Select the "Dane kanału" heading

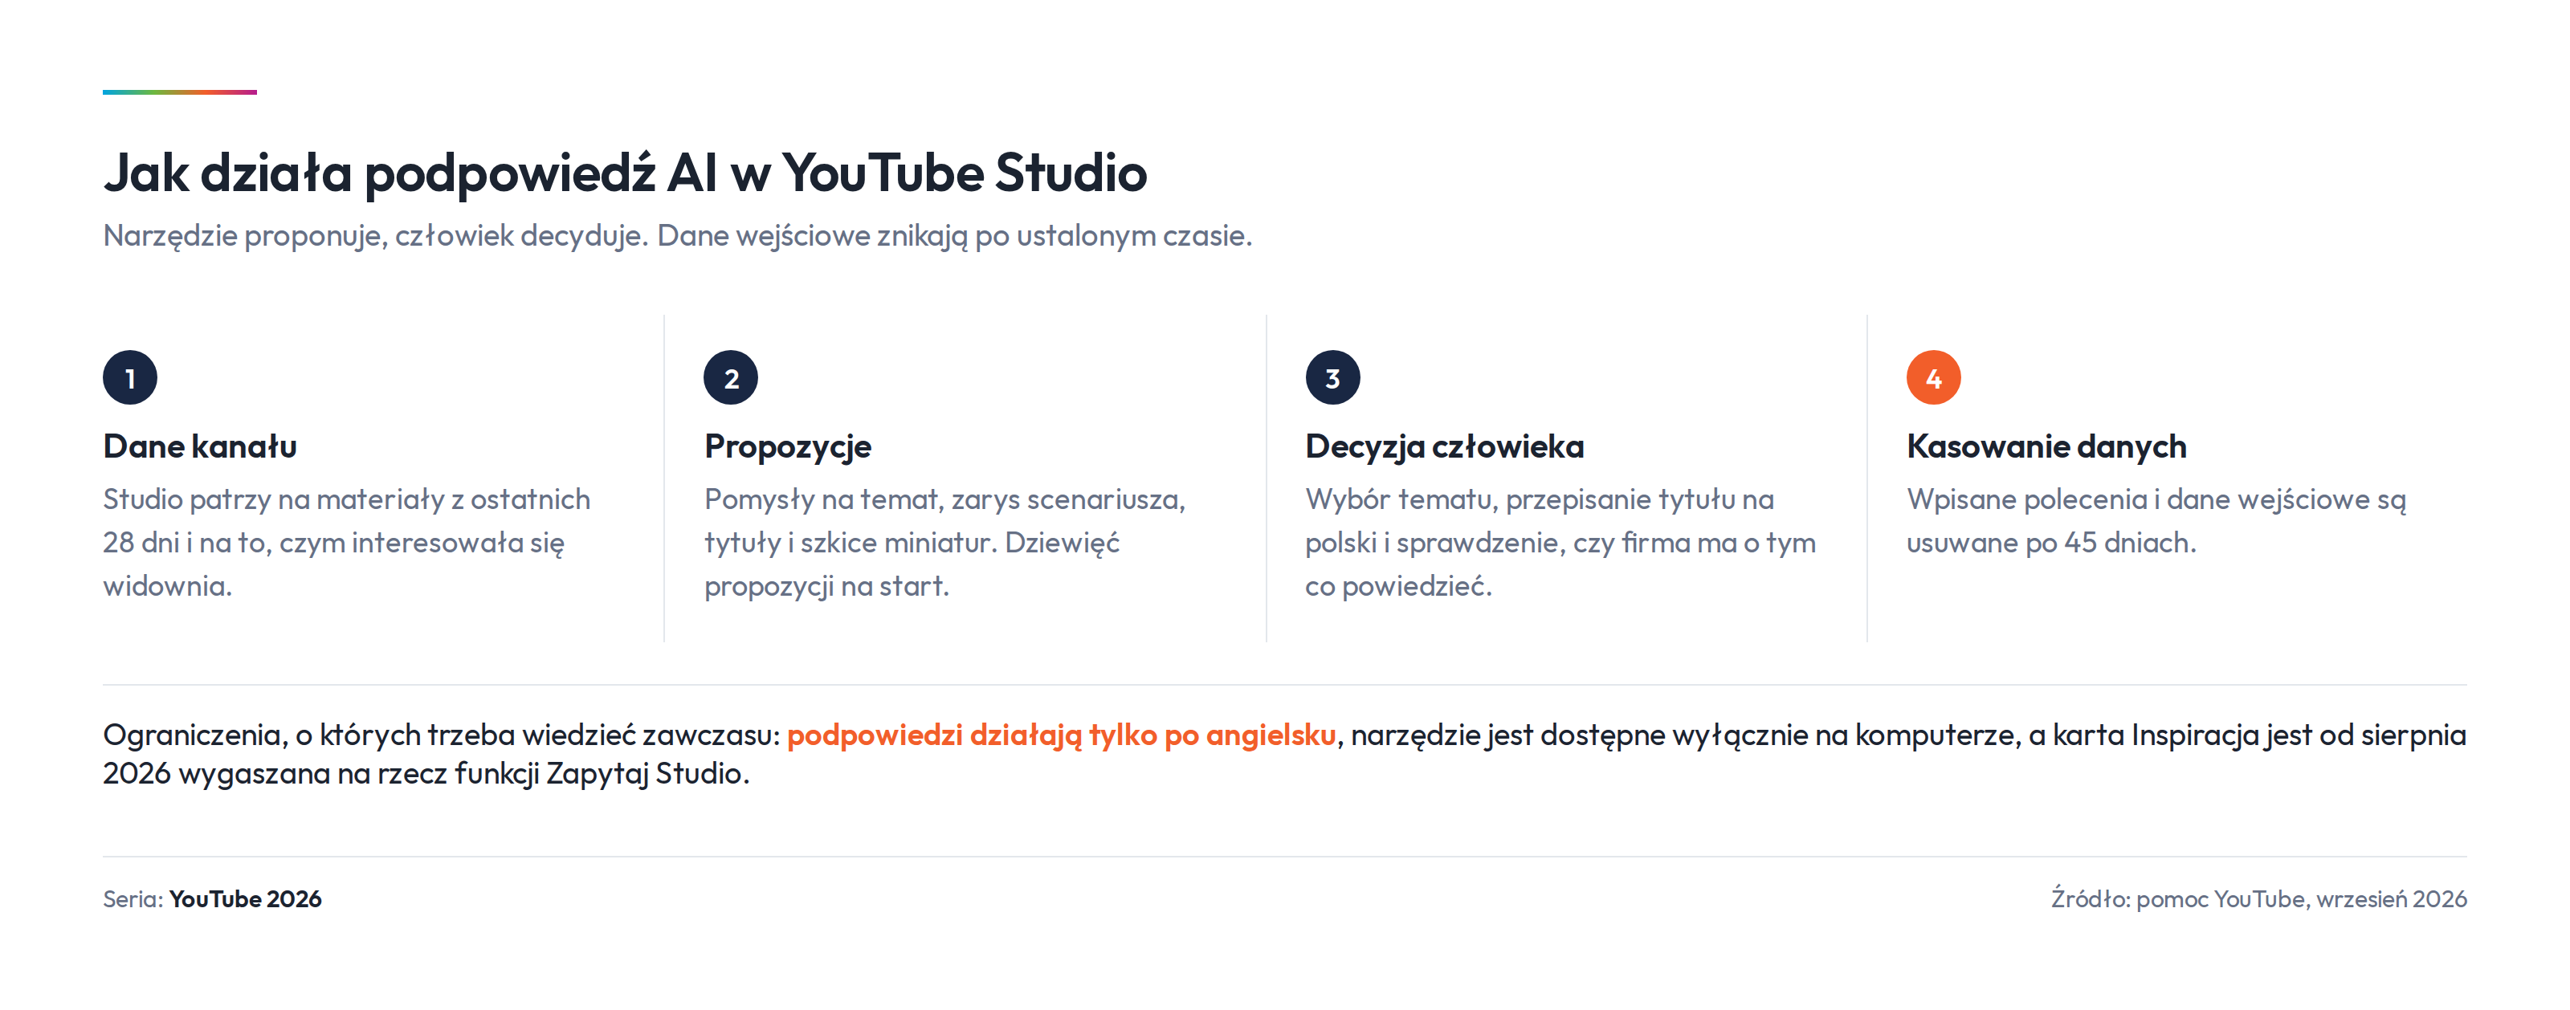pos(199,446)
